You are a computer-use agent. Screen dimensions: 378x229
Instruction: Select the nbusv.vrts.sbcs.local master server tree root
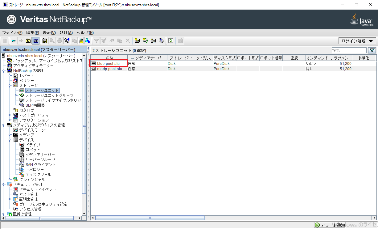click(41, 56)
